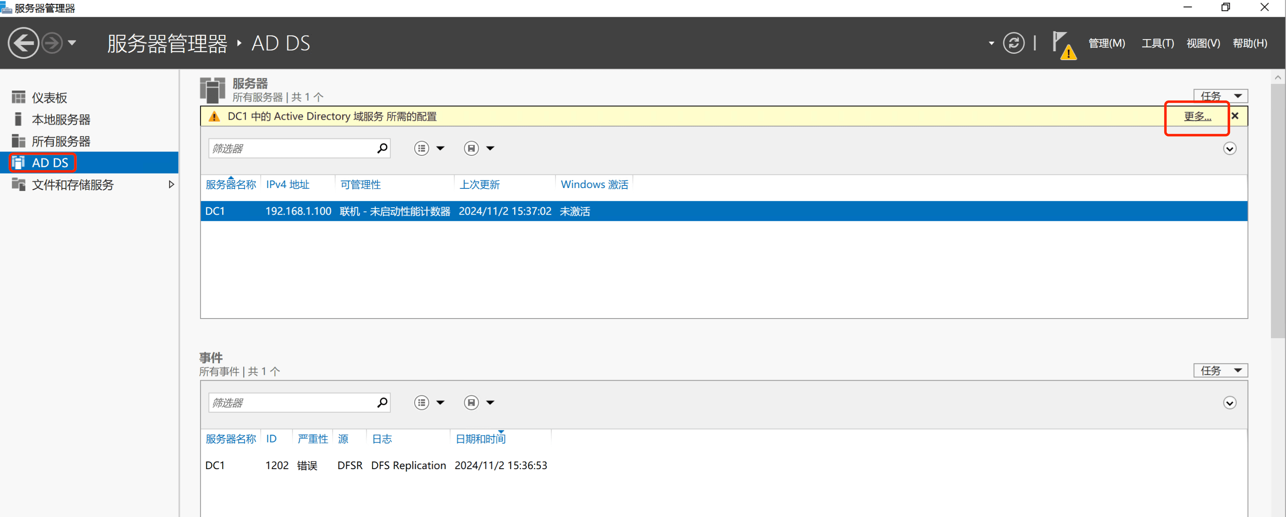
Task: Open the servers section Tasks dropdown
Action: pos(1220,96)
